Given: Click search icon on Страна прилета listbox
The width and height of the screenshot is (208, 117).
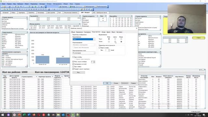Looking at the screenshot, I should click(160, 17).
